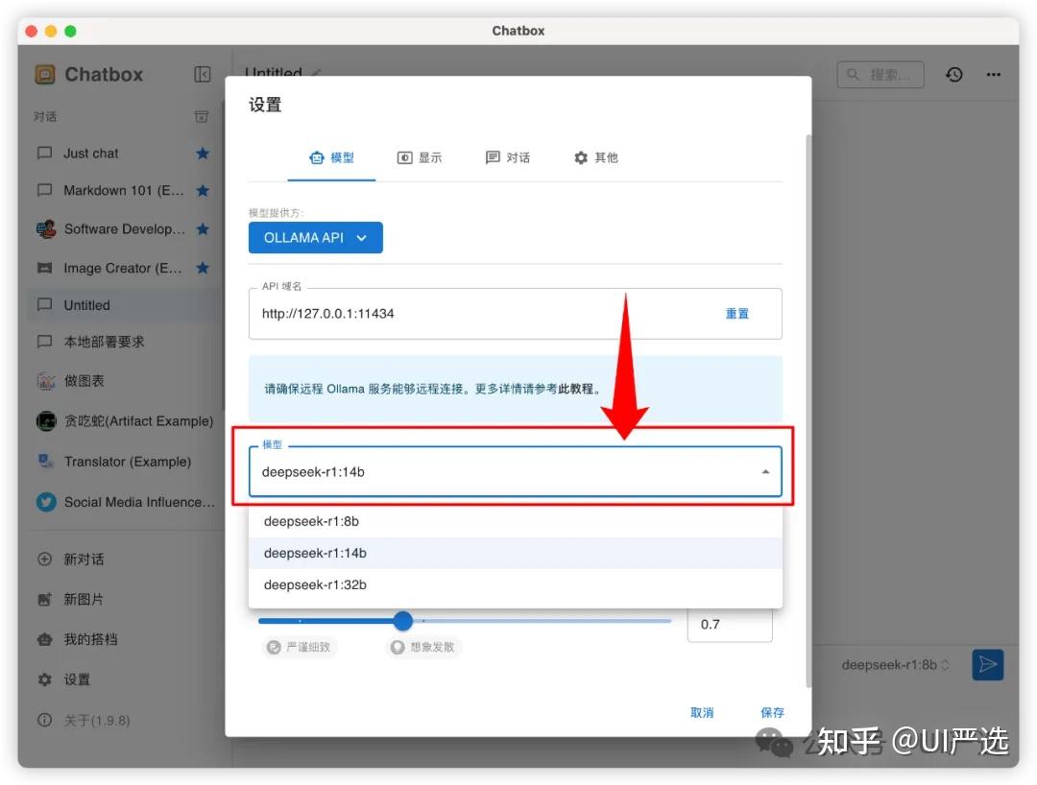Open the chat history clock icon
The image size is (1037, 785).
[953, 75]
